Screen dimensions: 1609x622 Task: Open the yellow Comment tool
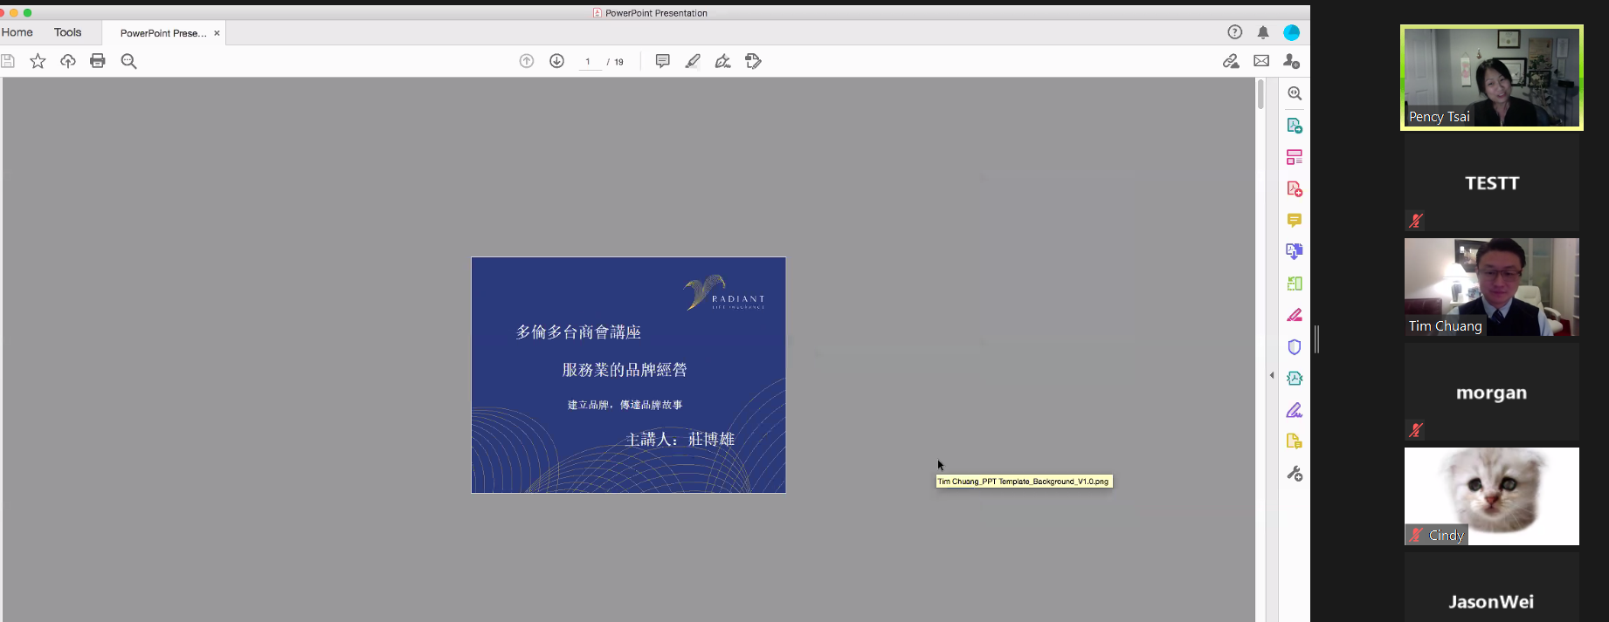(1295, 220)
